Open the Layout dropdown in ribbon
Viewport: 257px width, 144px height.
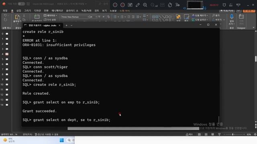[50, 16]
